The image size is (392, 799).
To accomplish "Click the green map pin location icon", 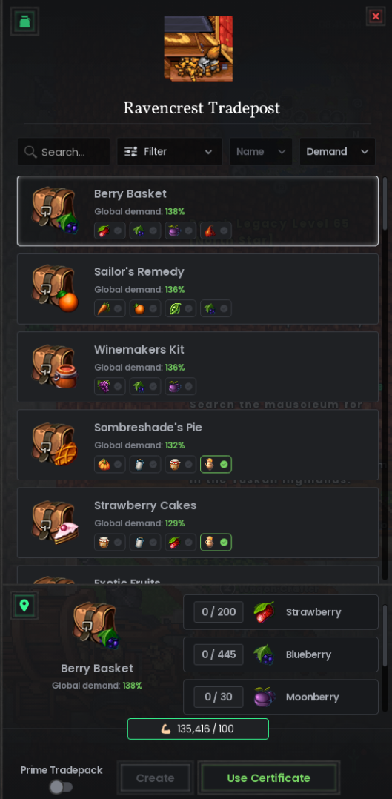I will [24, 606].
